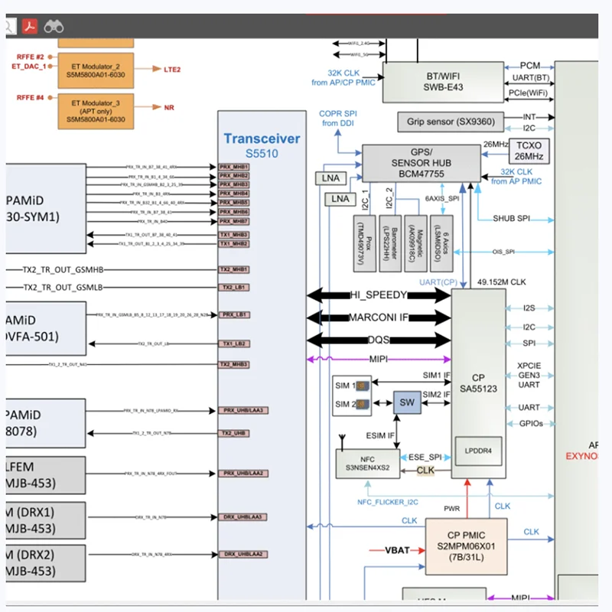Click the 'I2S' signal label

coord(529,308)
